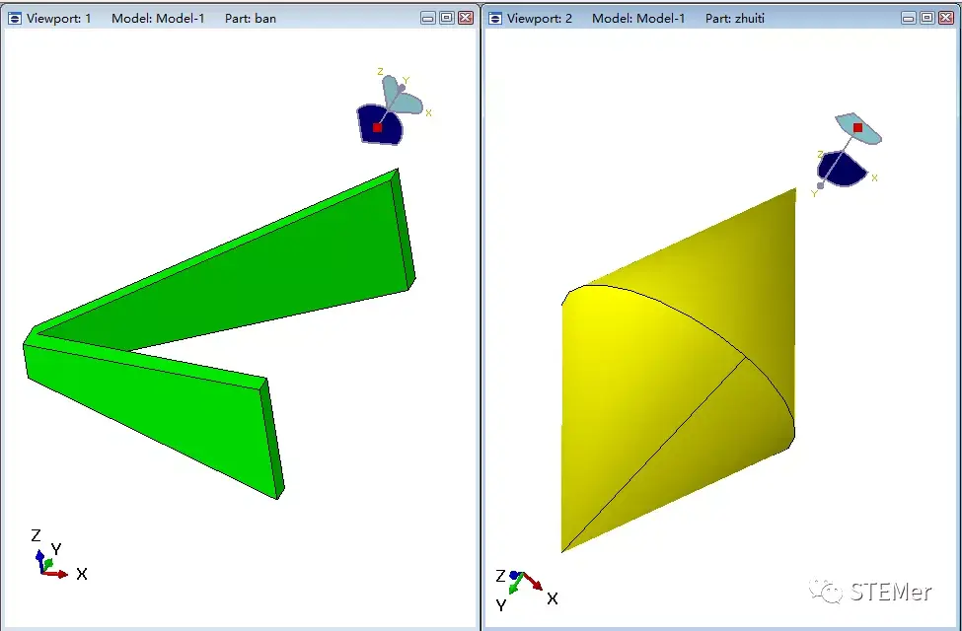Viewport: 962px width, 631px height.
Task: Click the 'Viewport: 1' title text
Action: point(59,19)
